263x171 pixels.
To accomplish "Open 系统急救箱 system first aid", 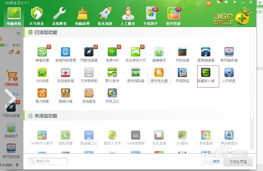I will pyautogui.click(x=66, y=75).
